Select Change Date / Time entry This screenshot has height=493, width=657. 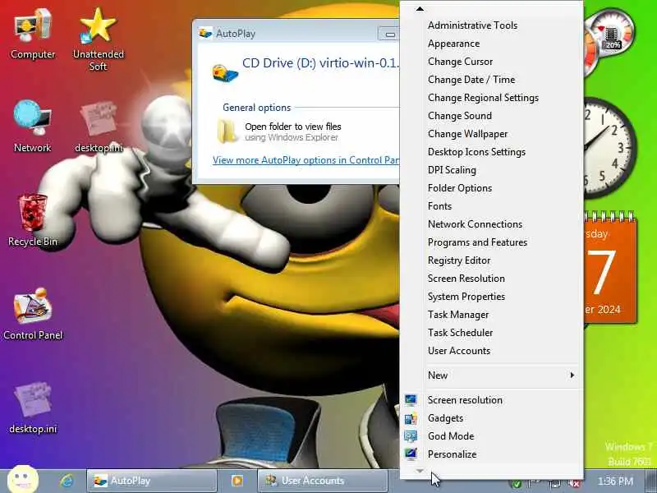pos(471,80)
